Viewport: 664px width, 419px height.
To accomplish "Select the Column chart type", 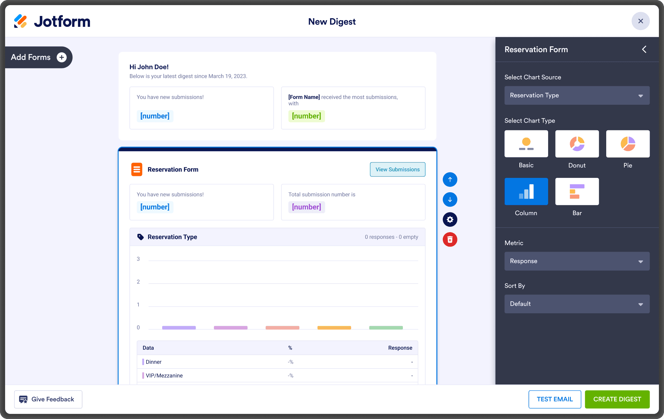I will click(x=526, y=191).
